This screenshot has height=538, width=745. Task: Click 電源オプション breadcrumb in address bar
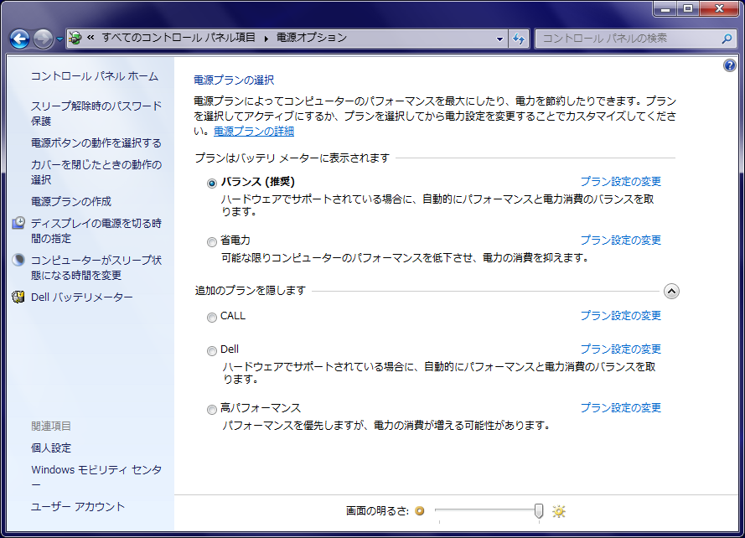(312, 38)
